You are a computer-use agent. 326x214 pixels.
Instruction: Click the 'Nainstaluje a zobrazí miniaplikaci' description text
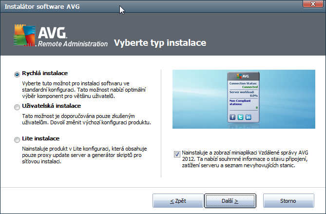(245, 159)
